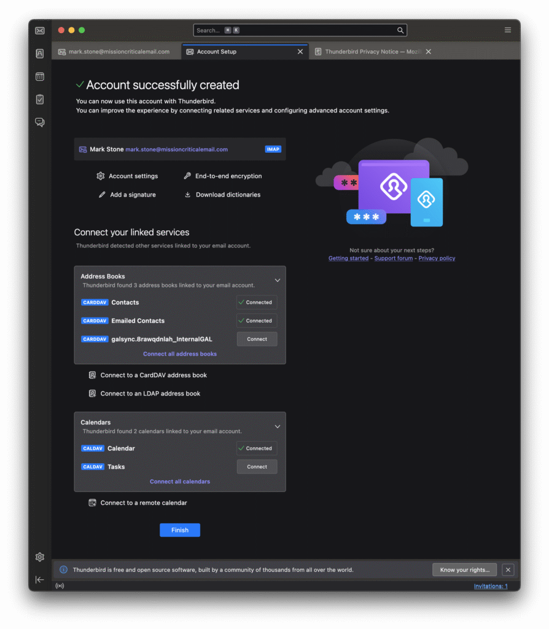This screenshot has width=549, height=629.
Task: Close the Thunderbird Privacy Notice tab
Action: tap(428, 52)
